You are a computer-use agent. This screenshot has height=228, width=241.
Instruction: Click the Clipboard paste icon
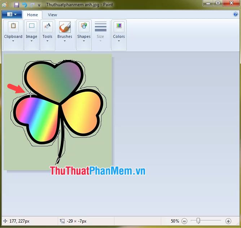click(x=13, y=26)
